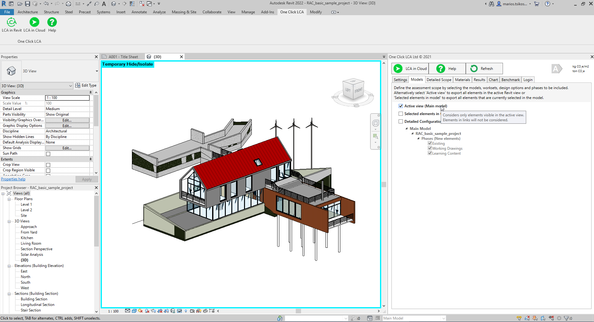Viewport: 594px width, 322px height.
Task: Click the horizontal scrollbar thumb under the 3D view
Action: pyautogui.click(x=298, y=311)
